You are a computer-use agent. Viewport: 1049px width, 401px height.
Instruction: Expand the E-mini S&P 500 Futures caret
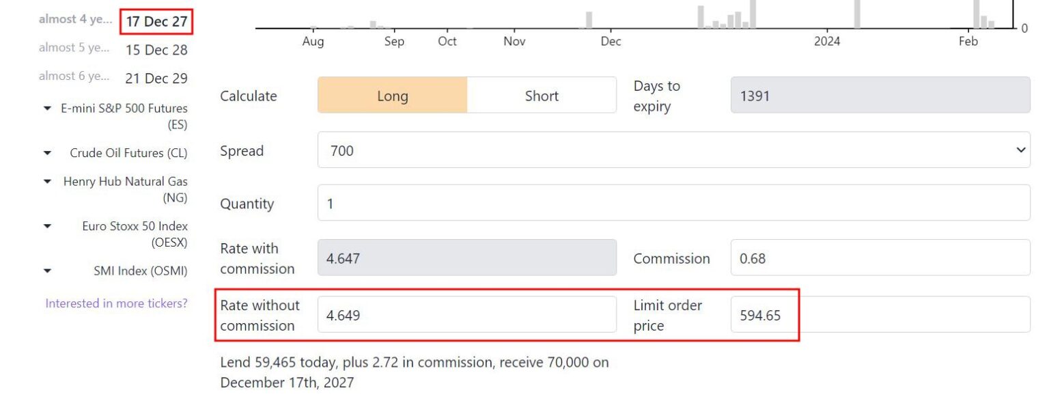pyautogui.click(x=47, y=109)
